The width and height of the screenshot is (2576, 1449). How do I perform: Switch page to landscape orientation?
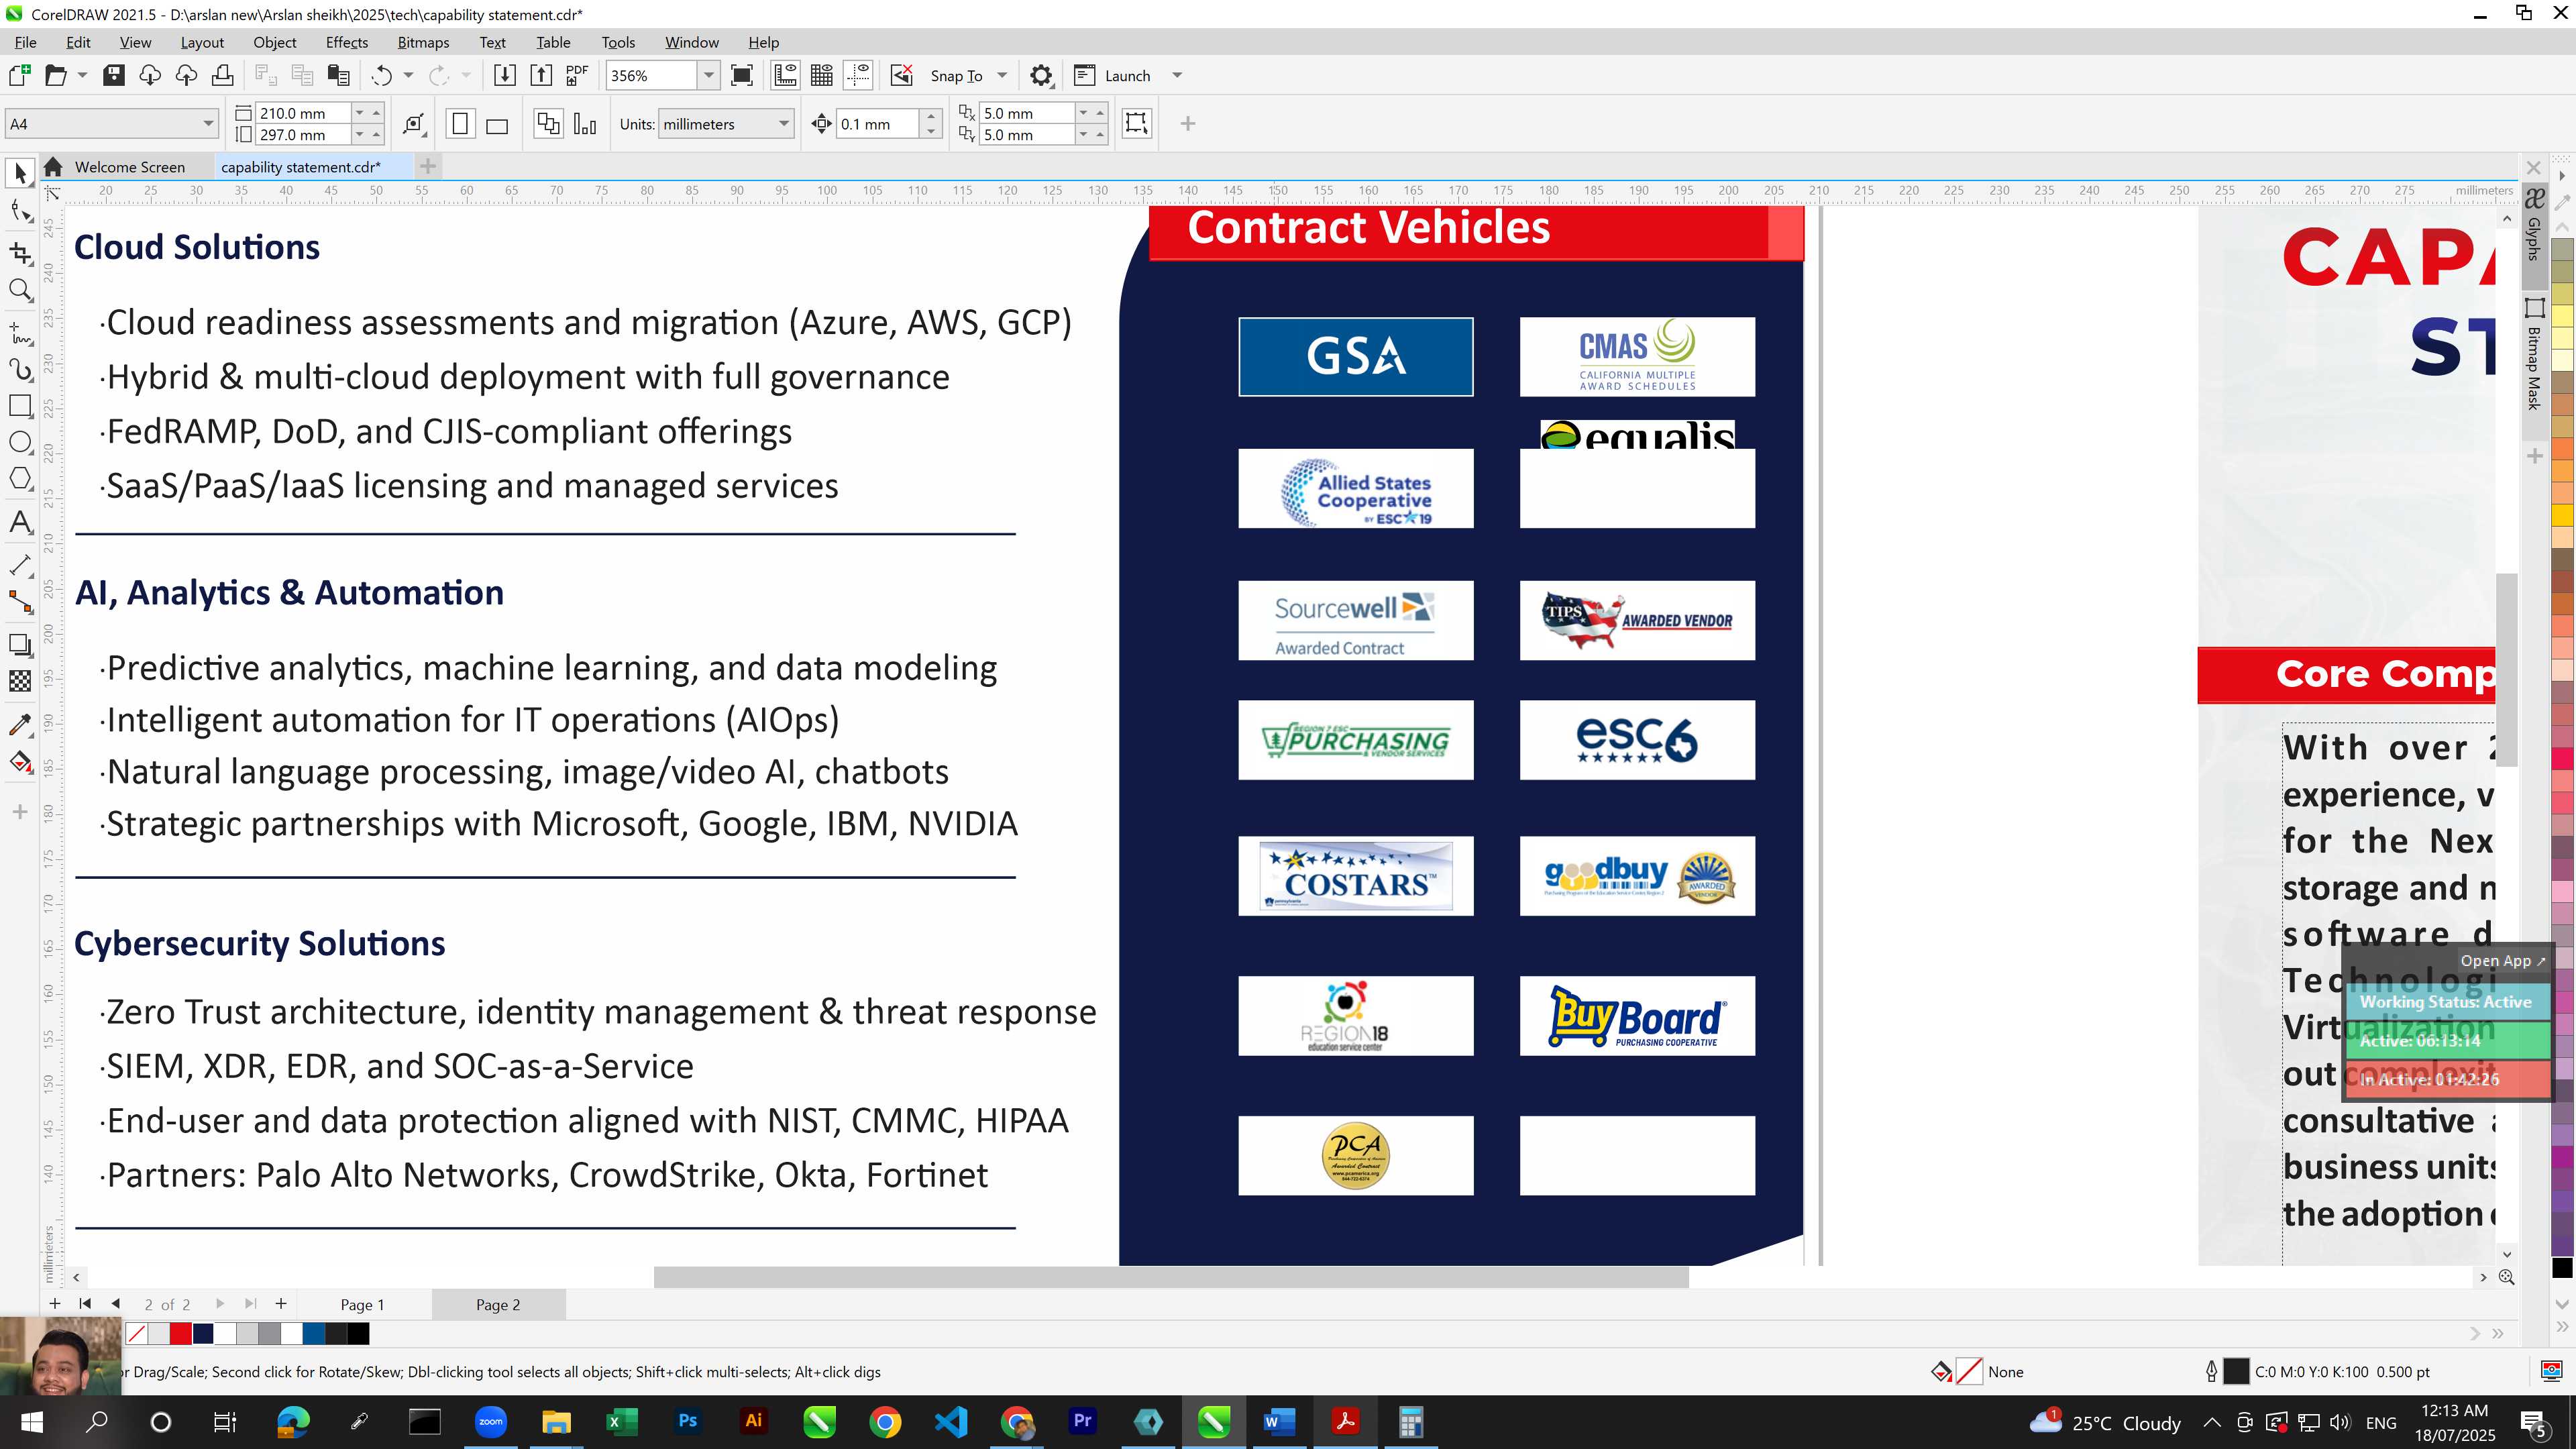tap(497, 124)
